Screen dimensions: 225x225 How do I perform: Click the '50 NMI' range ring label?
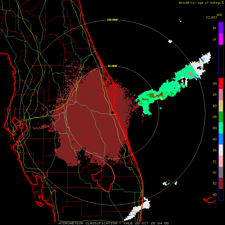(112, 66)
